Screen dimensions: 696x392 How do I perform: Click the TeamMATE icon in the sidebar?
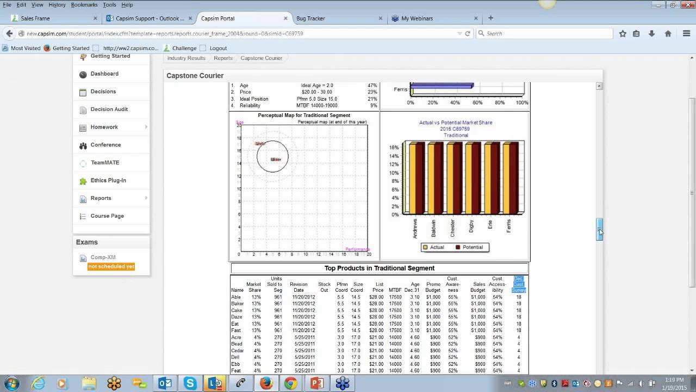coord(83,163)
